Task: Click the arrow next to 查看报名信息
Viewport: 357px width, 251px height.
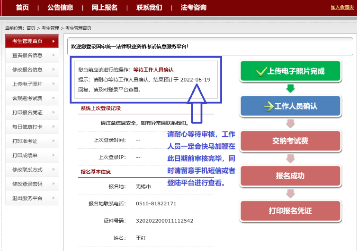Action: click(x=54, y=55)
